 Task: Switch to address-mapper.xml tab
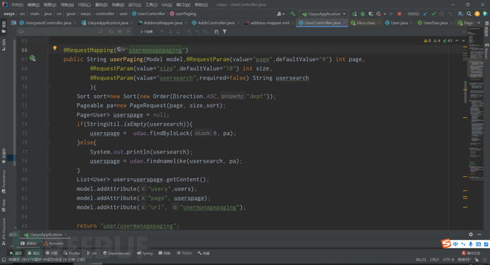(269, 23)
